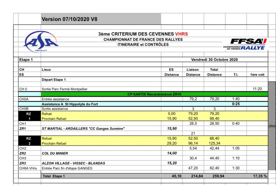Click the ST MARTIAL - ARDAILLERS stage name
The image size is (276, 185).
click(83, 129)
